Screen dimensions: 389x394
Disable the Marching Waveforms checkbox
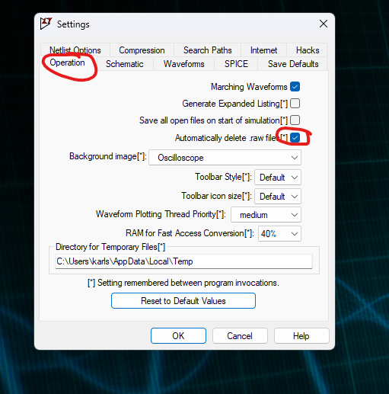pos(295,87)
